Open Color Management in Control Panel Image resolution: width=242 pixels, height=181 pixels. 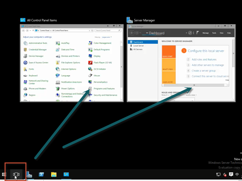[100, 43]
